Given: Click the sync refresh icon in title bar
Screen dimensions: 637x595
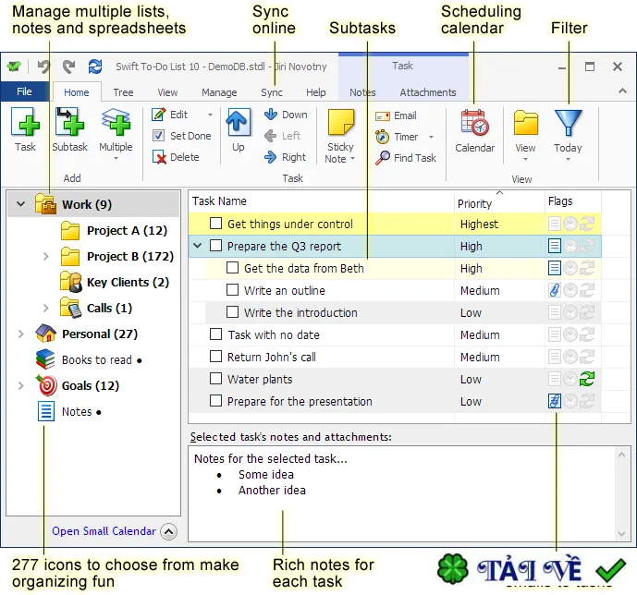Looking at the screenshot, I should click(x=95, y=67).
